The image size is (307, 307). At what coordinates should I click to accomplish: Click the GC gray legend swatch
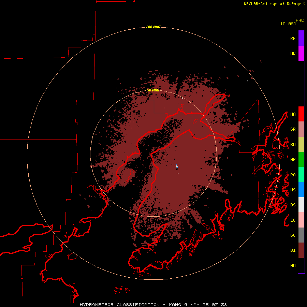coord(301,235)
